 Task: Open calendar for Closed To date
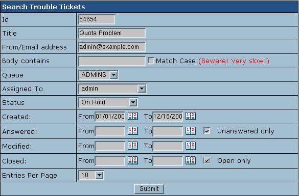[191, 160]
